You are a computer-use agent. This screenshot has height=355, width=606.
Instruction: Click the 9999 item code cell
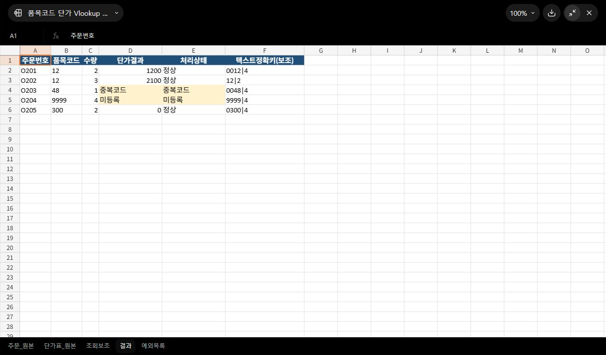[x=66, y=100]
